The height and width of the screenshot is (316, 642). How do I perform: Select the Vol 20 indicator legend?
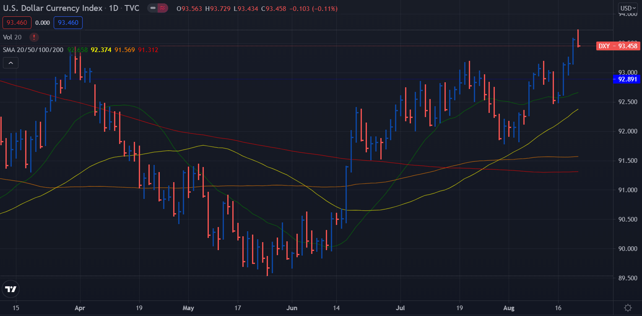(12, 37)
